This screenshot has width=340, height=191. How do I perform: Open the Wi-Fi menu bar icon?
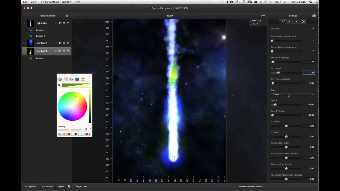point(266,2)
